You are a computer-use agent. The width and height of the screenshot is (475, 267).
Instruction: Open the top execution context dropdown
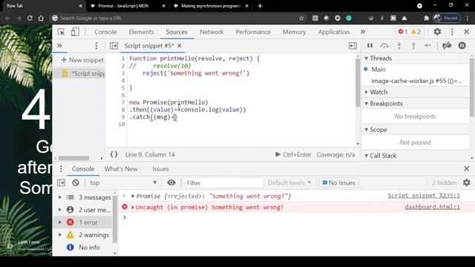tap(123, 183)
